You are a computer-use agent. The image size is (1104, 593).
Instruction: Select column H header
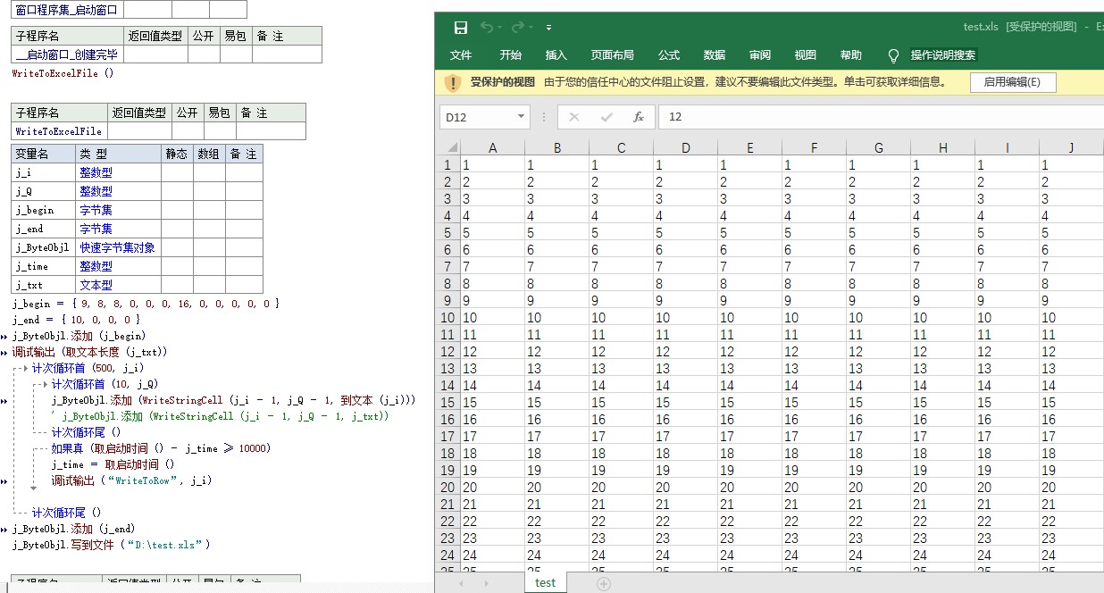(x=942, y=147)
